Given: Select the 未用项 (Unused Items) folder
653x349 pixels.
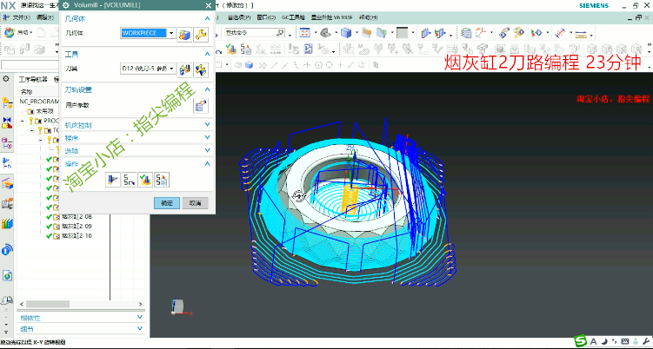Looking at the screenshot, I should tap(45, 111).
